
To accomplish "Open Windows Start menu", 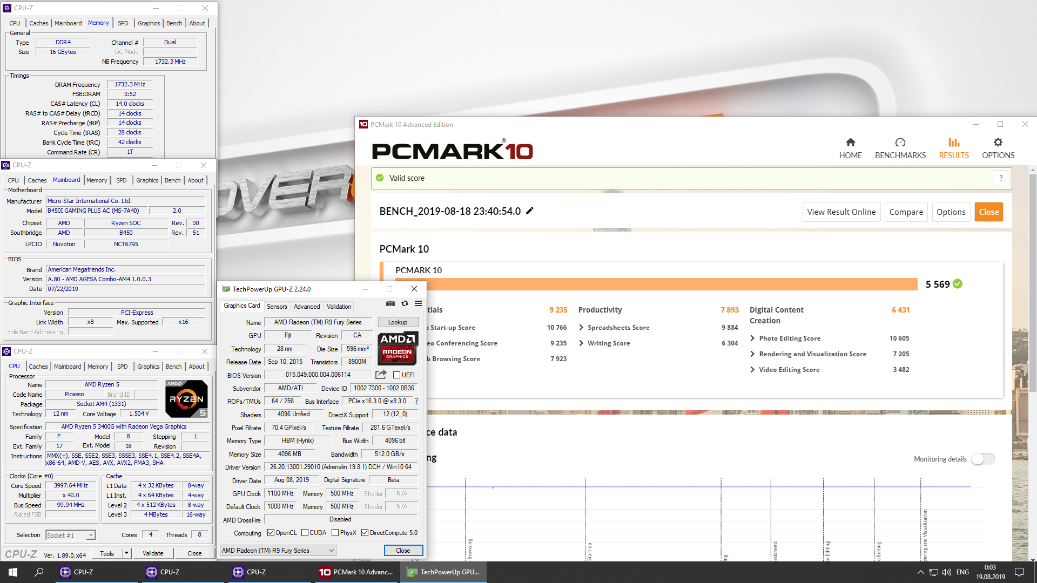I will [x=13, y=572].
